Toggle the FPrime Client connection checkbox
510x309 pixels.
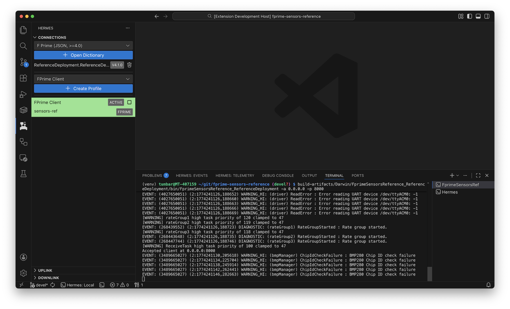129,102
